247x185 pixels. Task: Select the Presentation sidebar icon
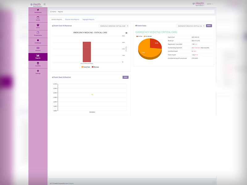point(38,33)
